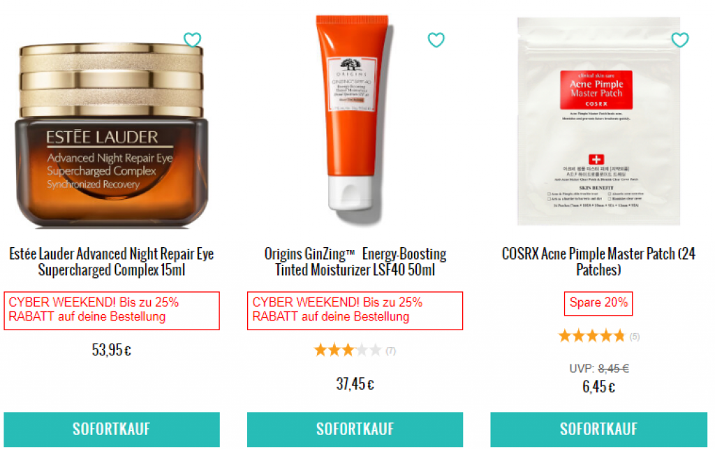This screenshot has height=449, width=715.
Task: Open Origins GinZing Tinted Moisturizer title link
Action: pyautogui.click(x=355, y=262)
